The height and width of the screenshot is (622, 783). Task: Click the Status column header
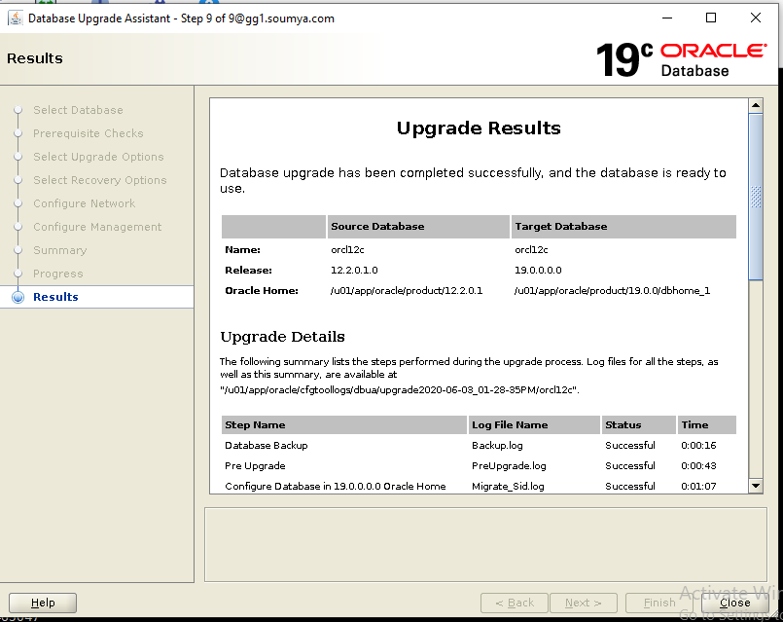coord(639,424)
